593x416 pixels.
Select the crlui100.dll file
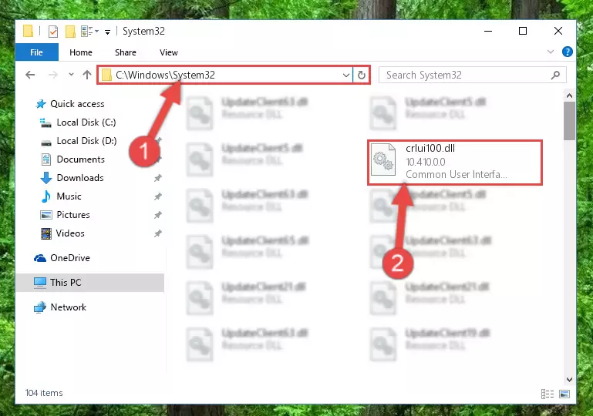pyautogui.click(x=455, y=162)
